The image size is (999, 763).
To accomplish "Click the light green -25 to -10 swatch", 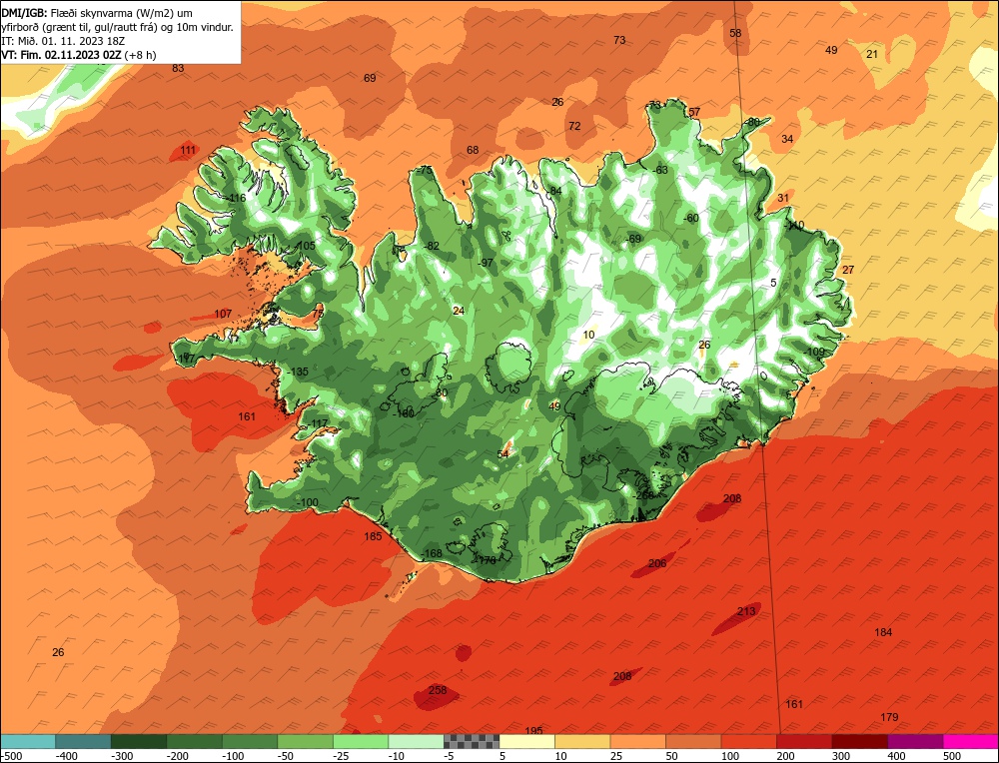I will [x=361, y=741].
